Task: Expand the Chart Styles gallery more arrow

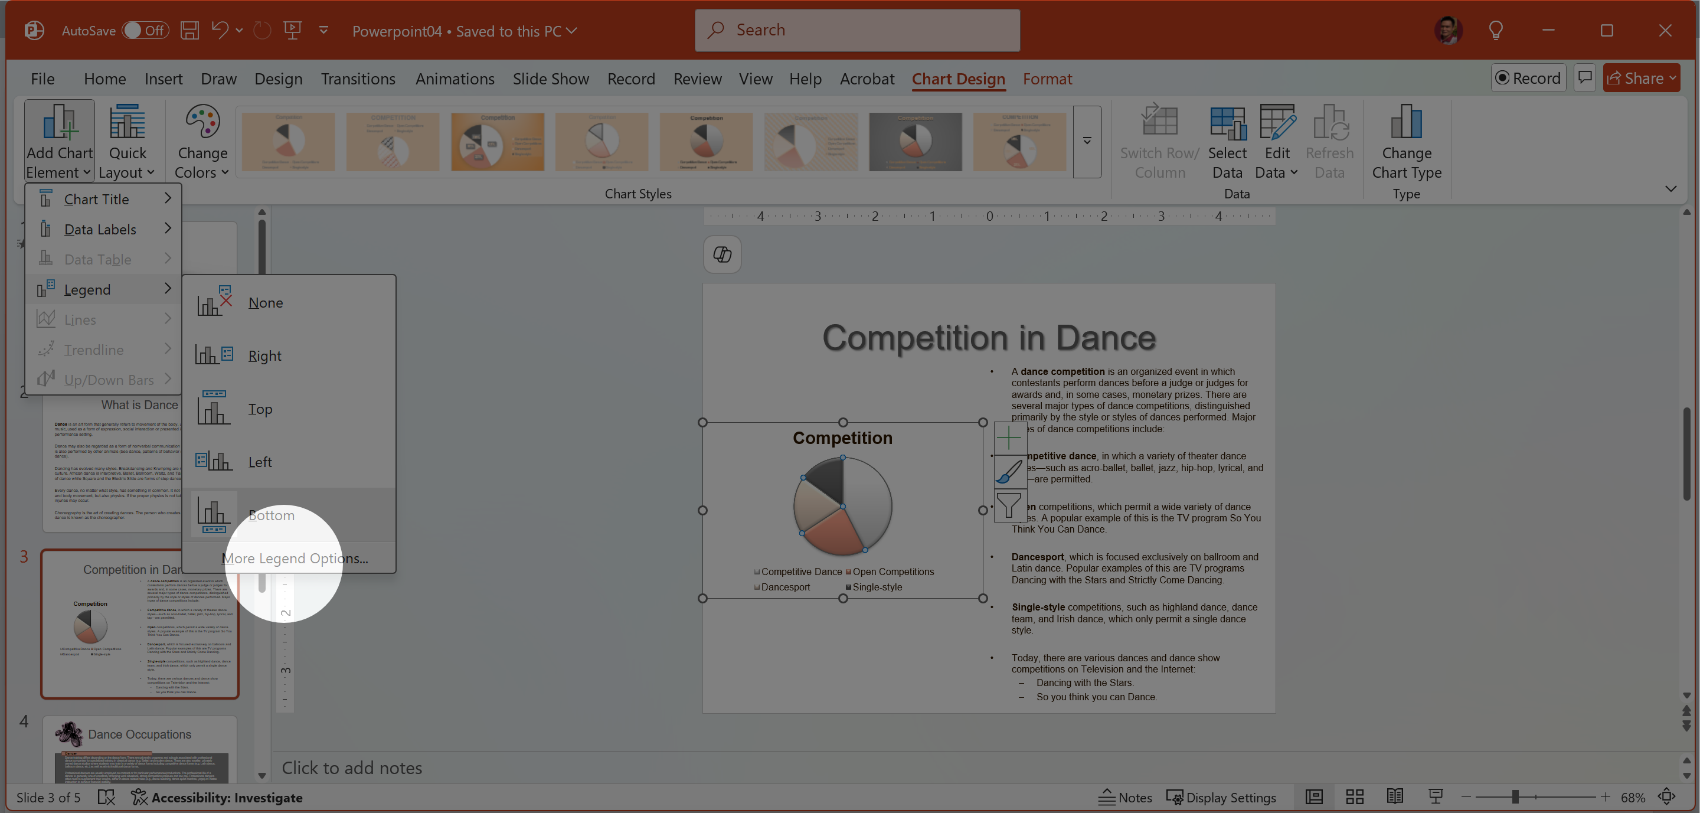Action: pyautogui.click(x=1087, y=141)
